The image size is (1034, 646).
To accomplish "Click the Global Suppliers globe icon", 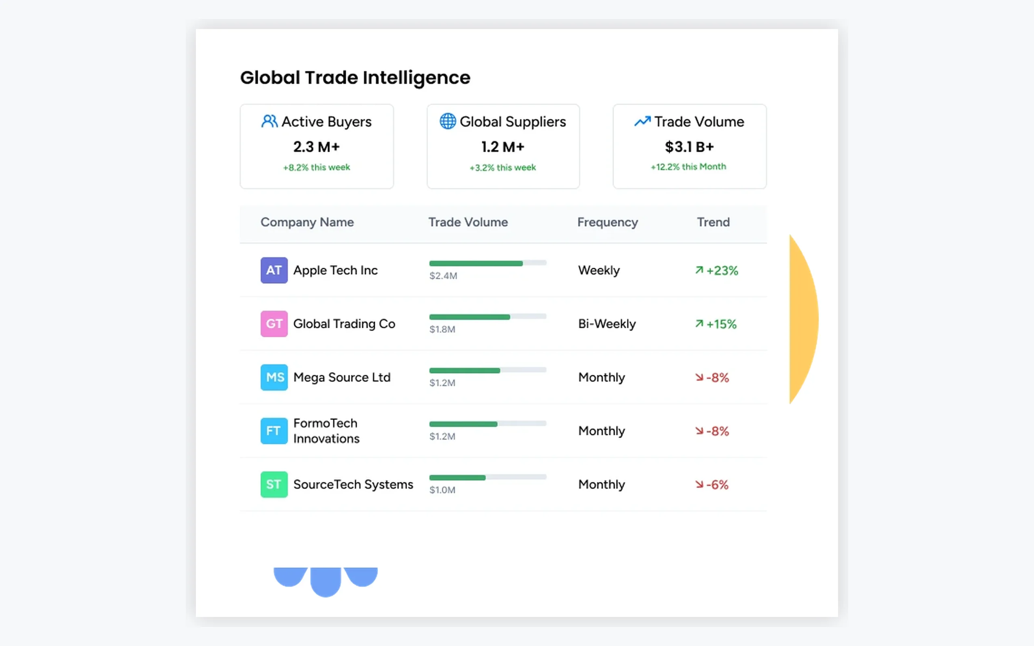I will 448,122.
